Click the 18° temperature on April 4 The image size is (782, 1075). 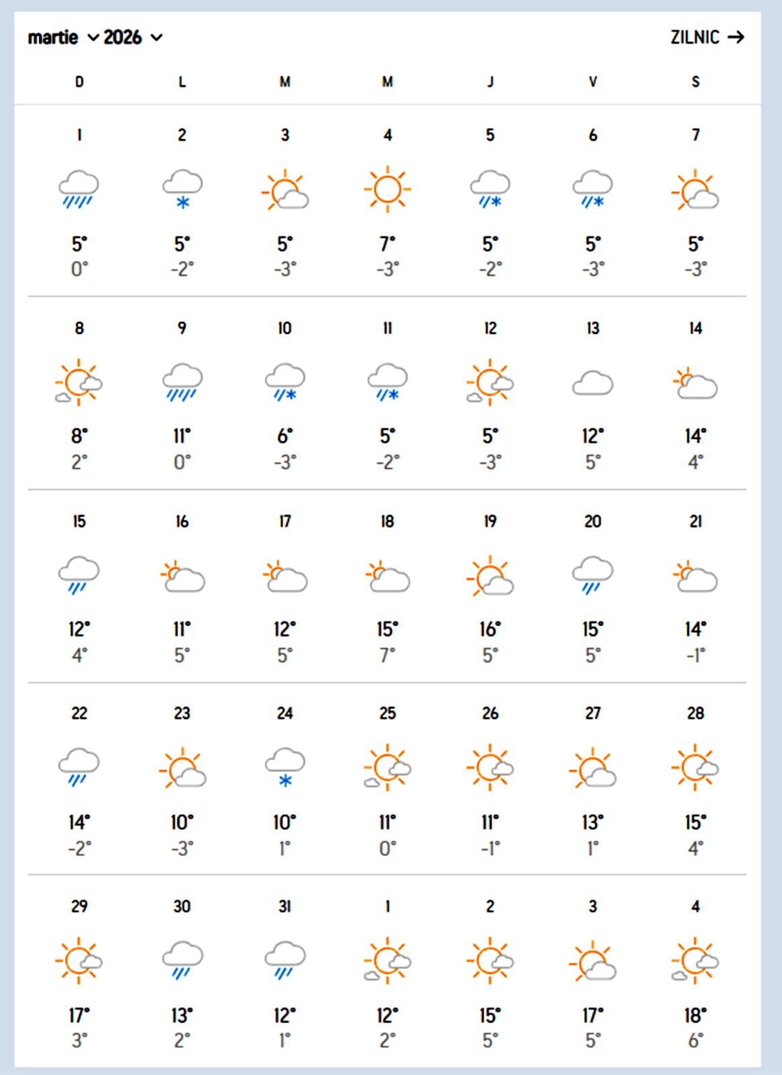tap(695, 1015)
